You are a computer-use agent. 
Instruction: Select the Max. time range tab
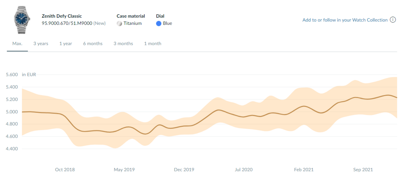coord(17,44)
